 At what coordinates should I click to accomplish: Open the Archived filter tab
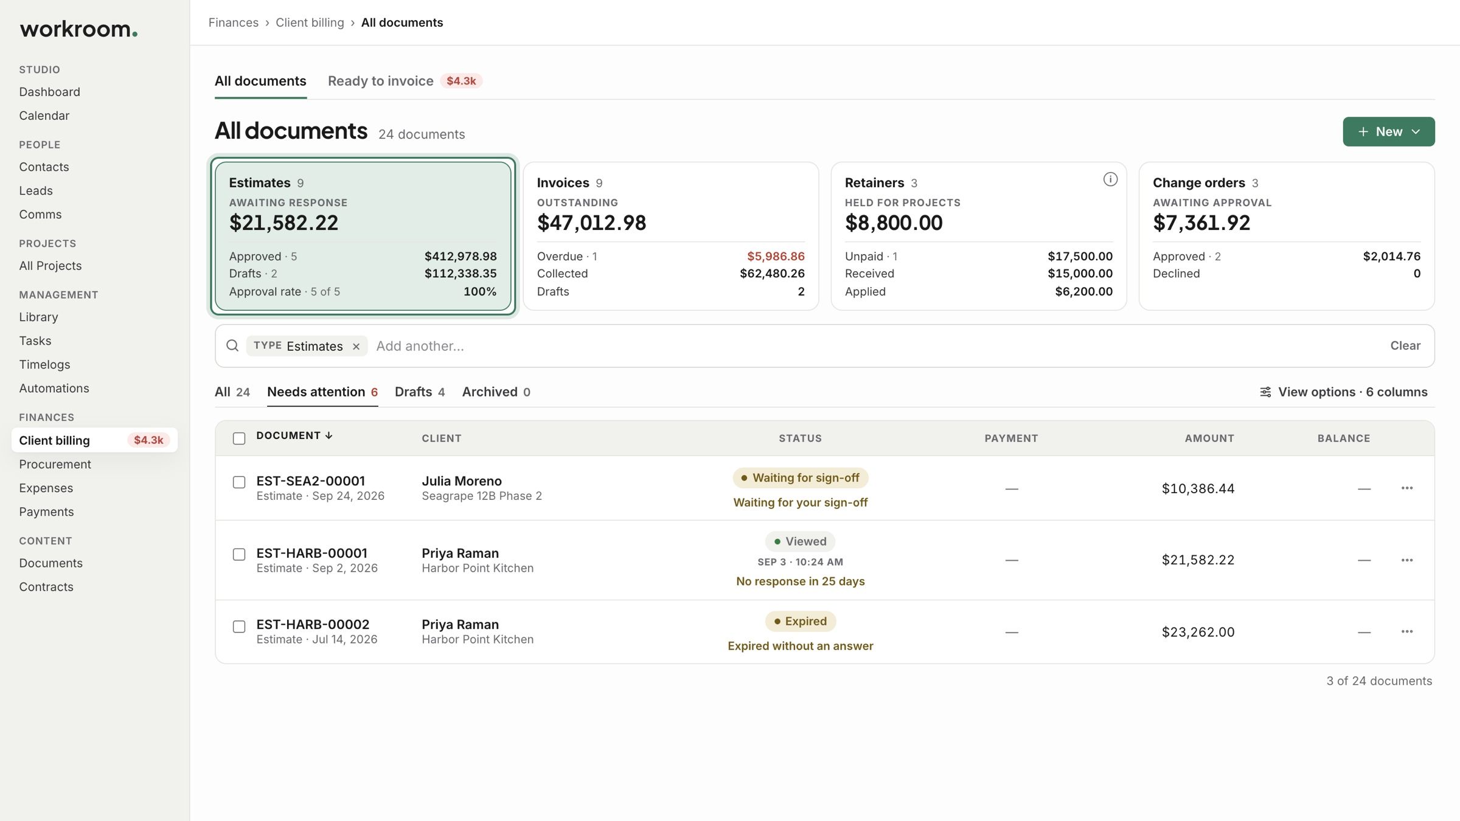pos(496,392)
